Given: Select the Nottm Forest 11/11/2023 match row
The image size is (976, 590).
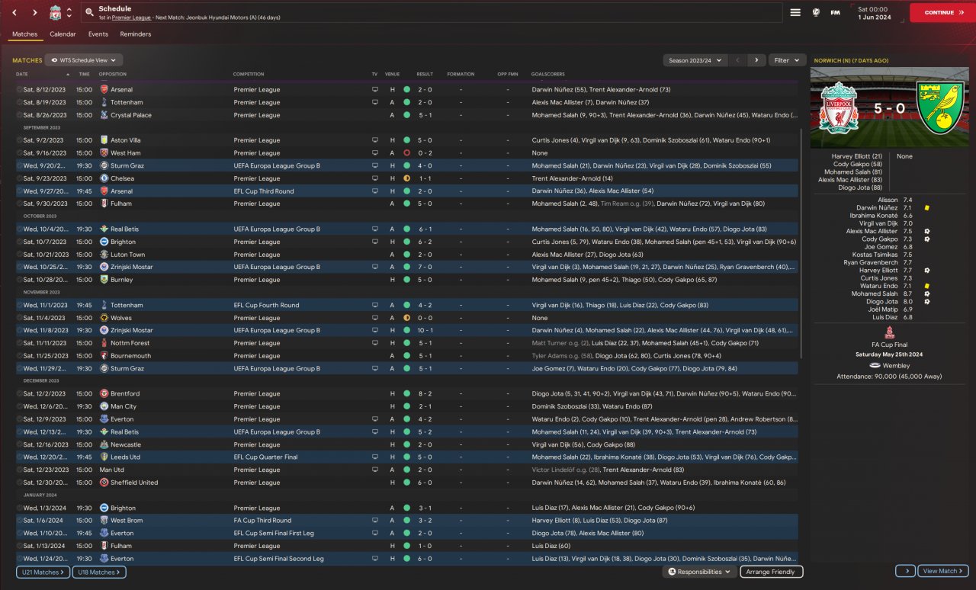Looking at the screenshot, I should tap(408, 343).
